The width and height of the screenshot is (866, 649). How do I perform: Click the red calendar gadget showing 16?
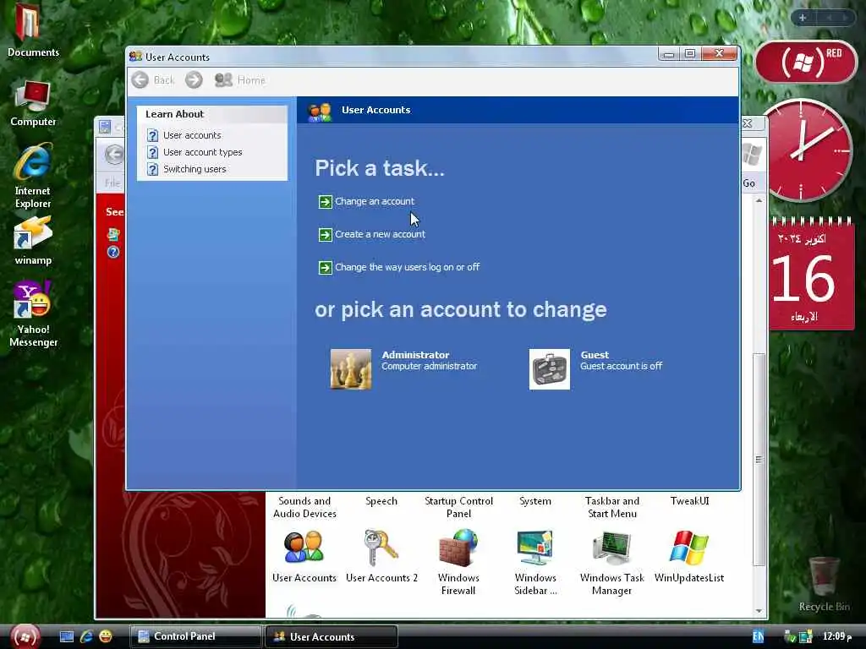pos(811,274)
